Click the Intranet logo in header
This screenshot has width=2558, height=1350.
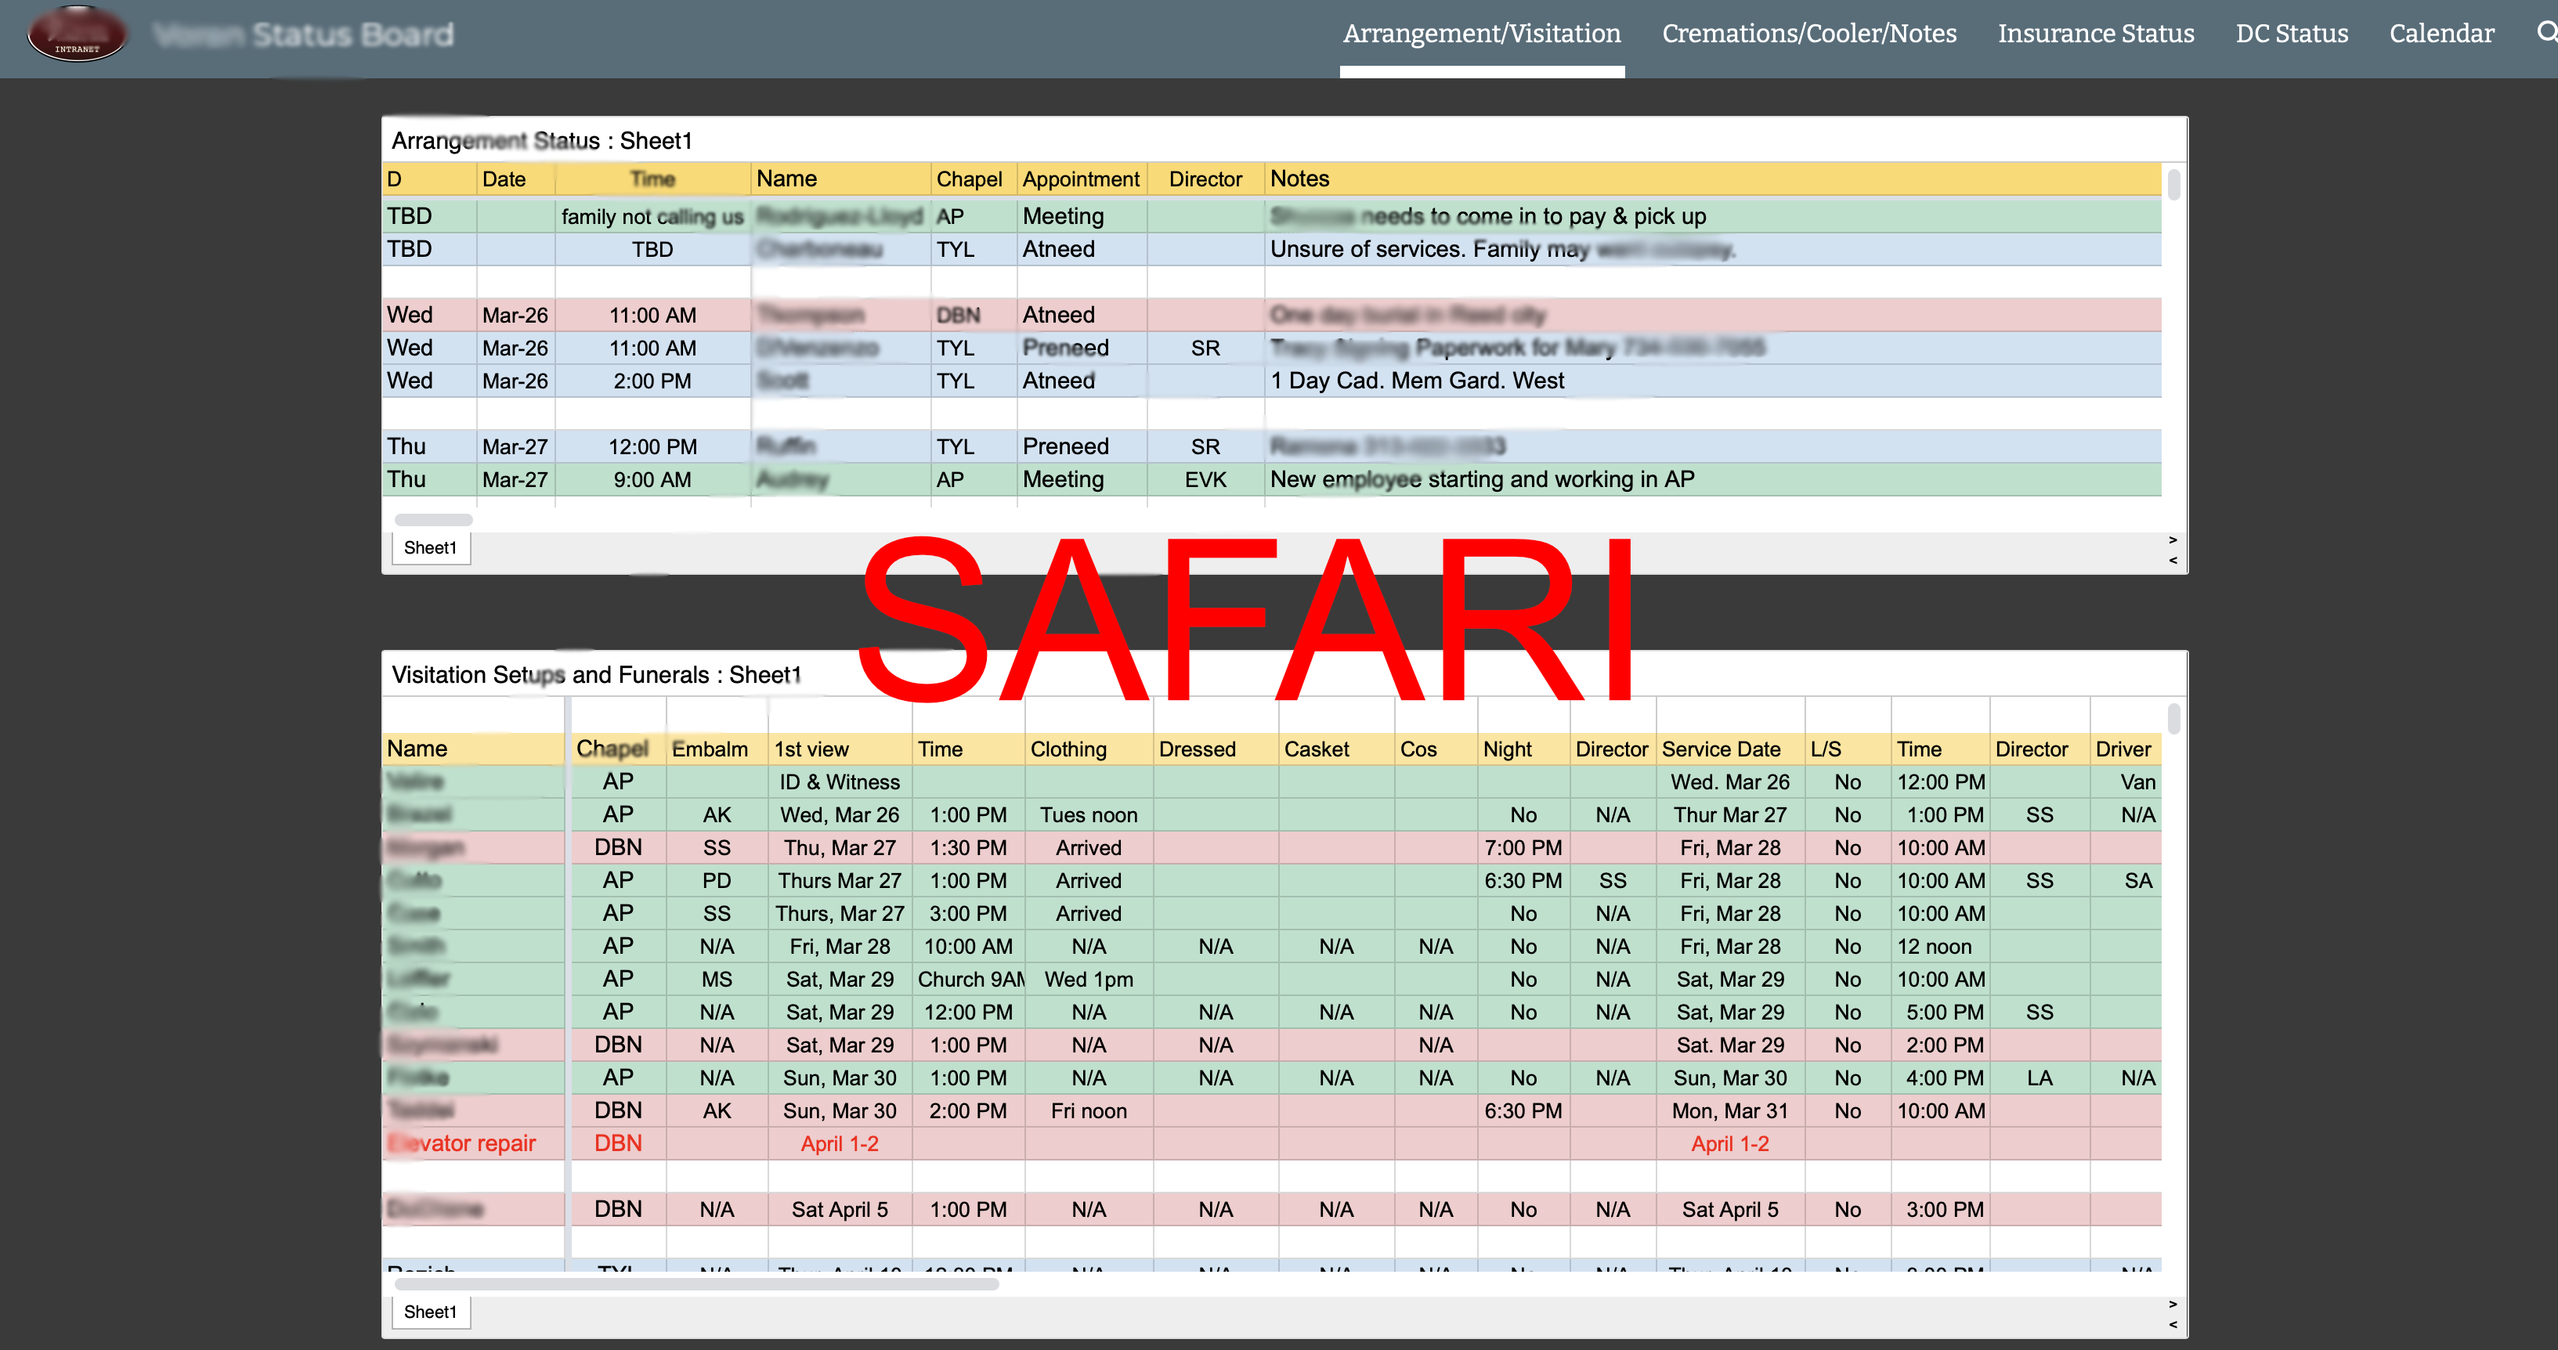[77, 34]
